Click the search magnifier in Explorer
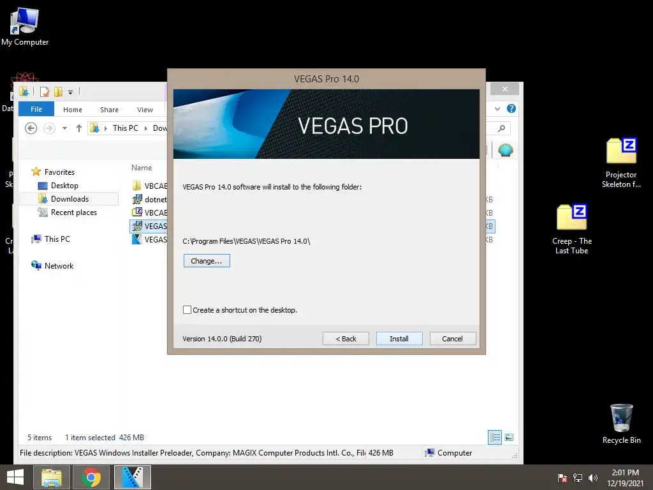Image resolution: width=653 pixels, height=490 pixels. click(502, 128)
